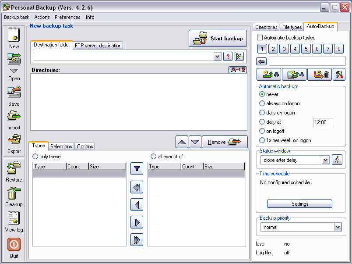Select 'daily on logon' radio button
The height and width of the screenshot is (264, 352).
[262, 112]
